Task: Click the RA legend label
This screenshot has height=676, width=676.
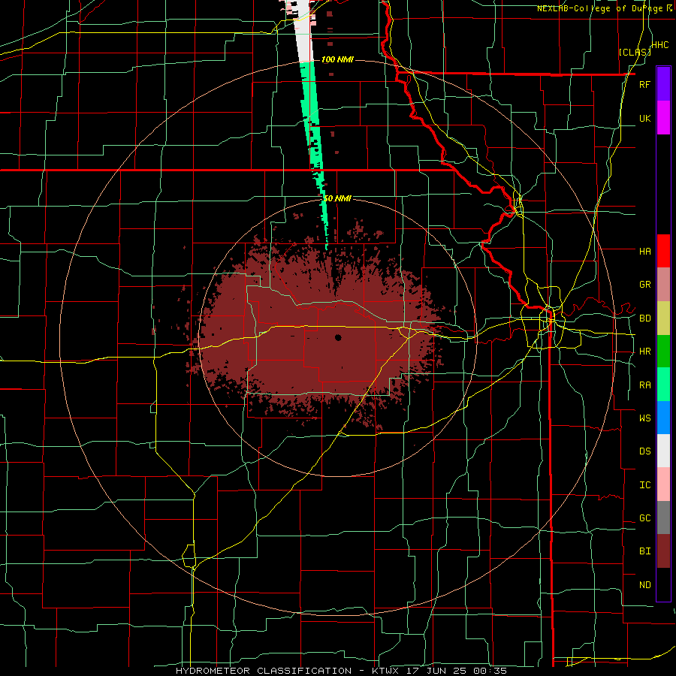Action: click(644, 385)
